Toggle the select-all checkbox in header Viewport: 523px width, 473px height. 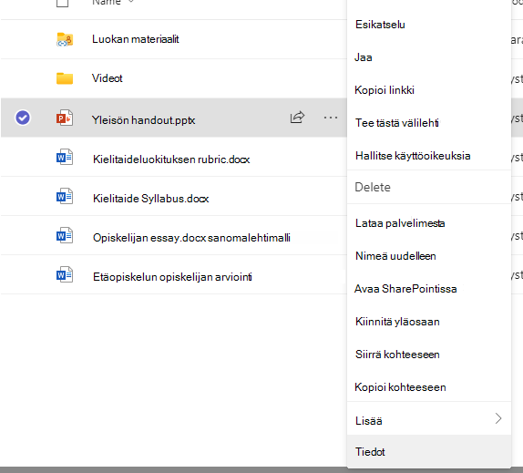[x=62, y=3]
